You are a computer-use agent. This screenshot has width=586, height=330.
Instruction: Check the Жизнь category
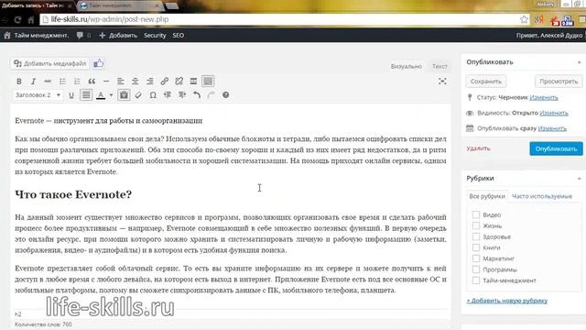[476, 225]
